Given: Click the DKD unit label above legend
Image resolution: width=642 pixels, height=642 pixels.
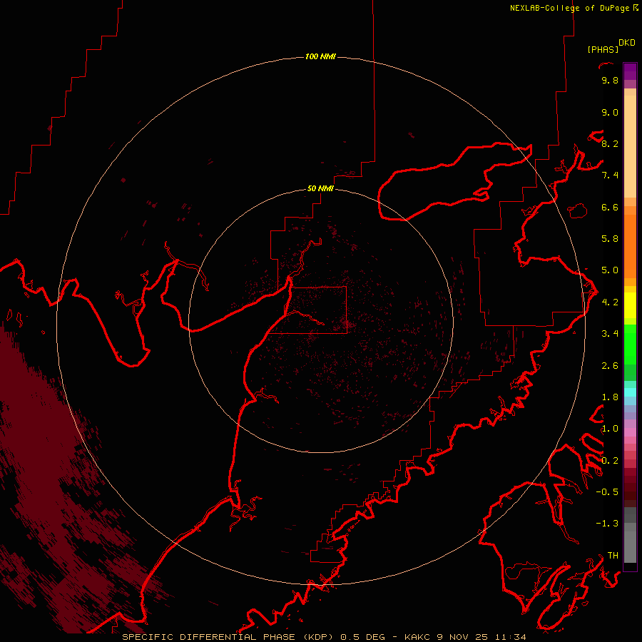Looking at the screenshot, I should [x=626, y=43].
